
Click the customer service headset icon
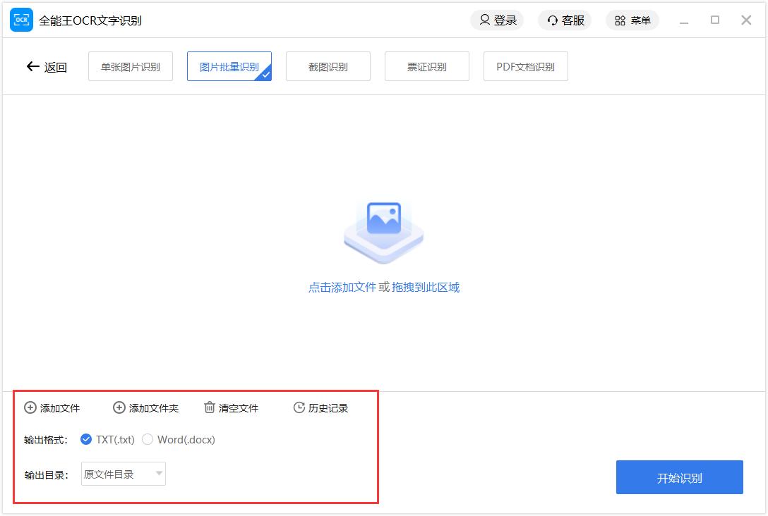(553, 20)
